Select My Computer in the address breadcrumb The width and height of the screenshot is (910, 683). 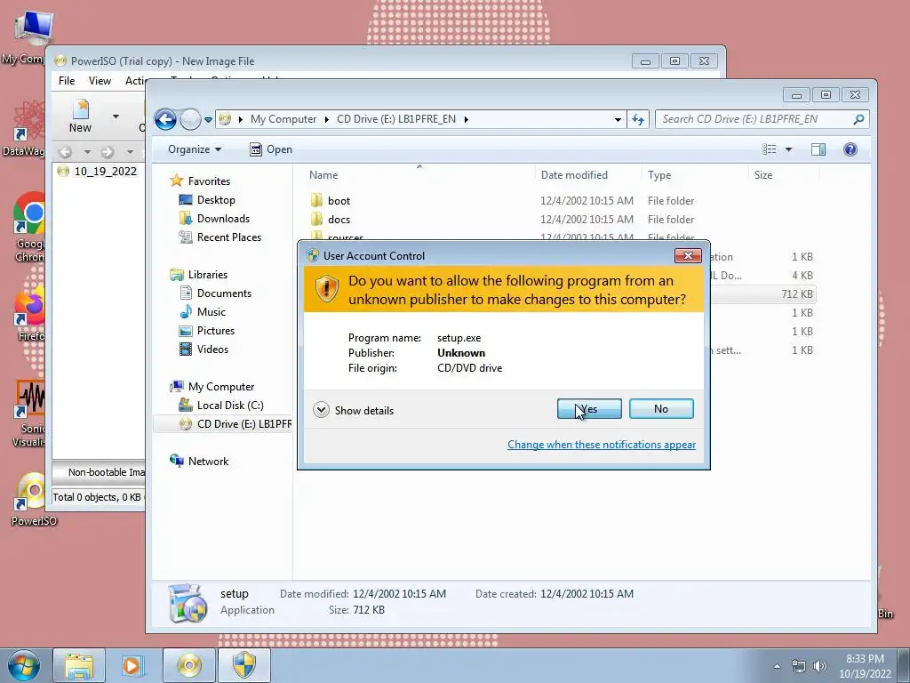tap(283, 119)
